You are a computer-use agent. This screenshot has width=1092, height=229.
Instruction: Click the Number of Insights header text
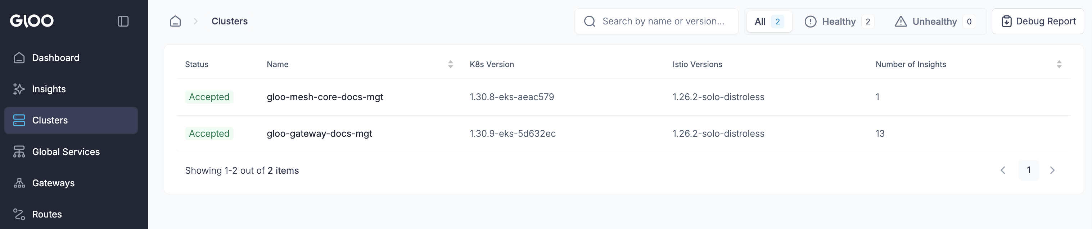911,64
